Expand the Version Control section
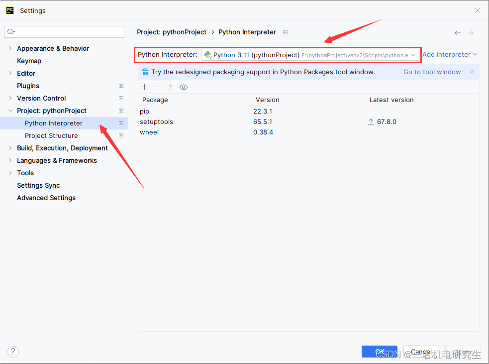The height and width of the screenshot is (364, 489). (10, 98)
